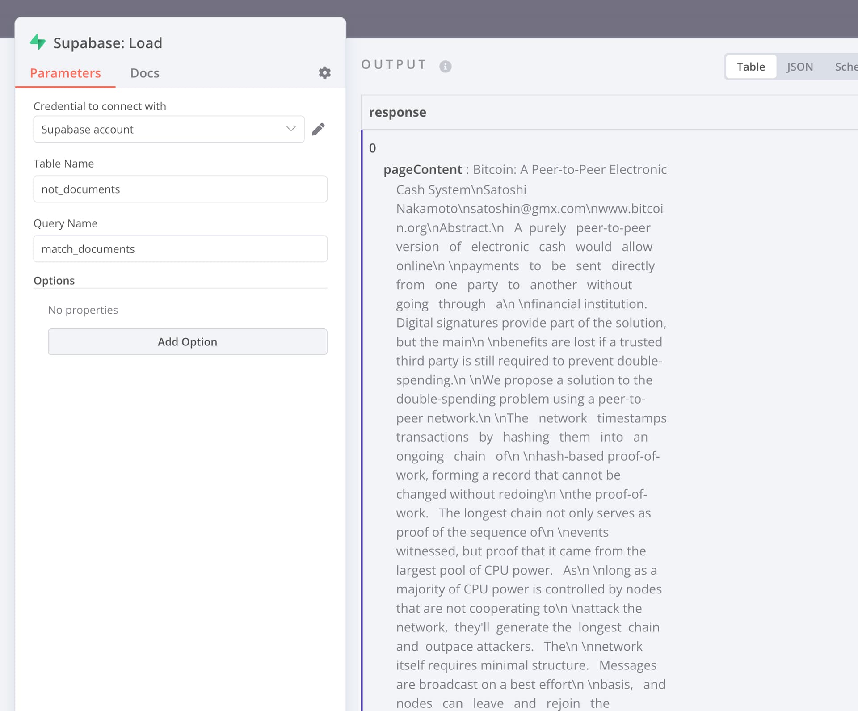
Task: Click the response column header
Action: 397,112
